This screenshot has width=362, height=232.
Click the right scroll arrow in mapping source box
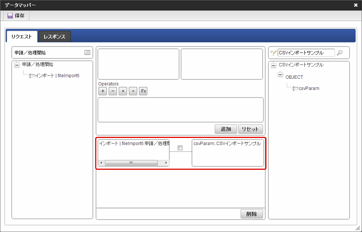(166, 163)
